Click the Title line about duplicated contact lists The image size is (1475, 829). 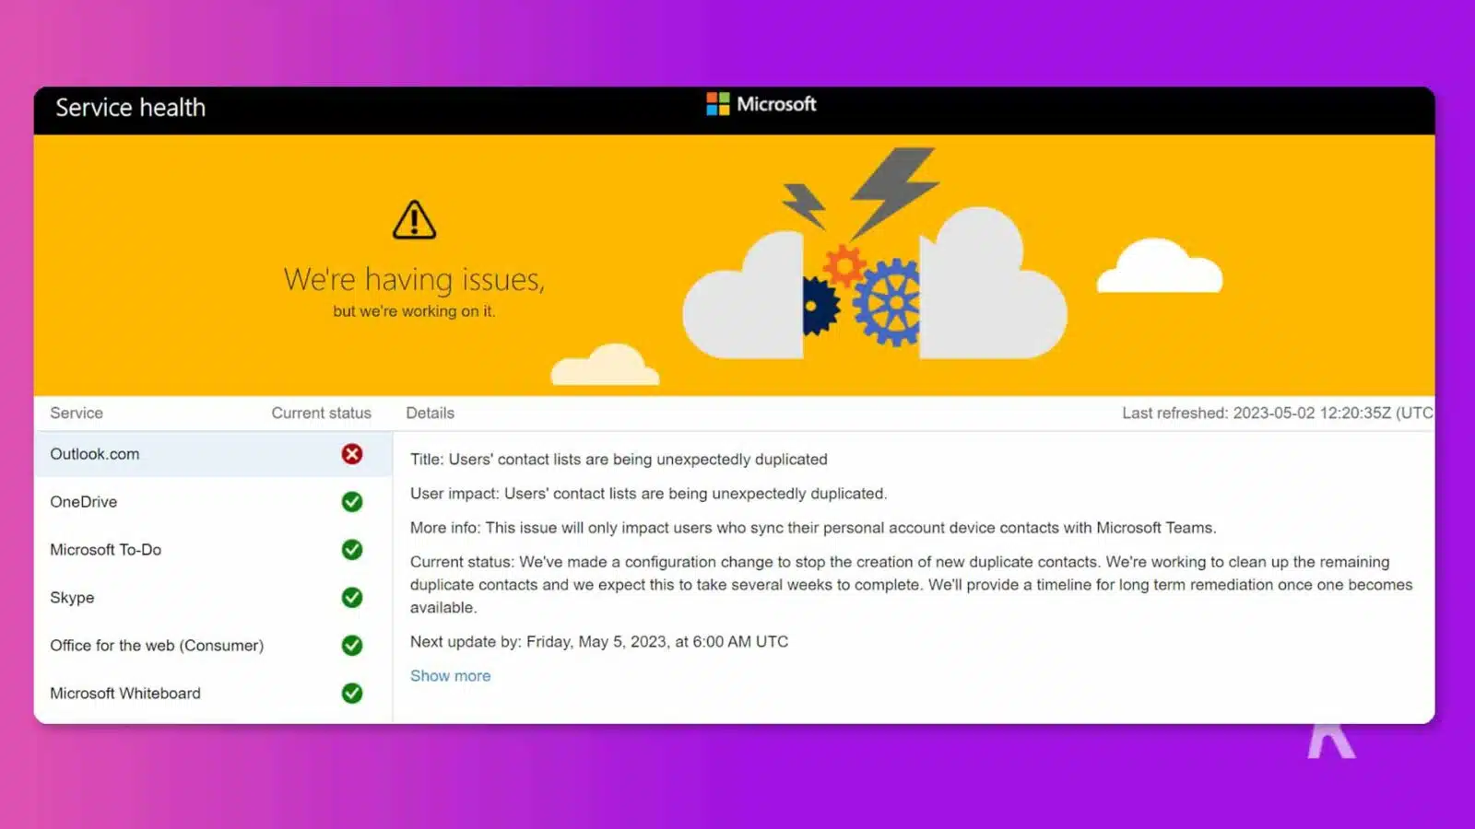click(x=619, y=460)
